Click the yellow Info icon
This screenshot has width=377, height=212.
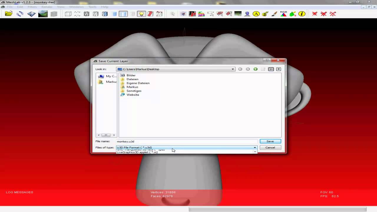pyautogui.click(x=302, y=14)
